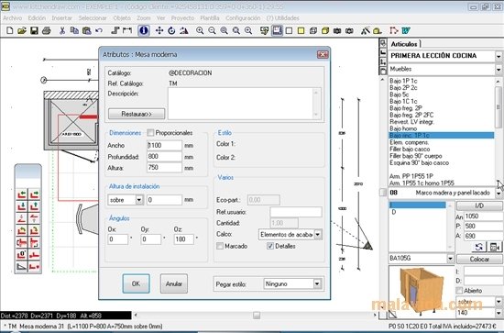Open the Pegar estilo Ninguno dropdown
The height and width of the screenshot is (333, 504).
(317, 283)
